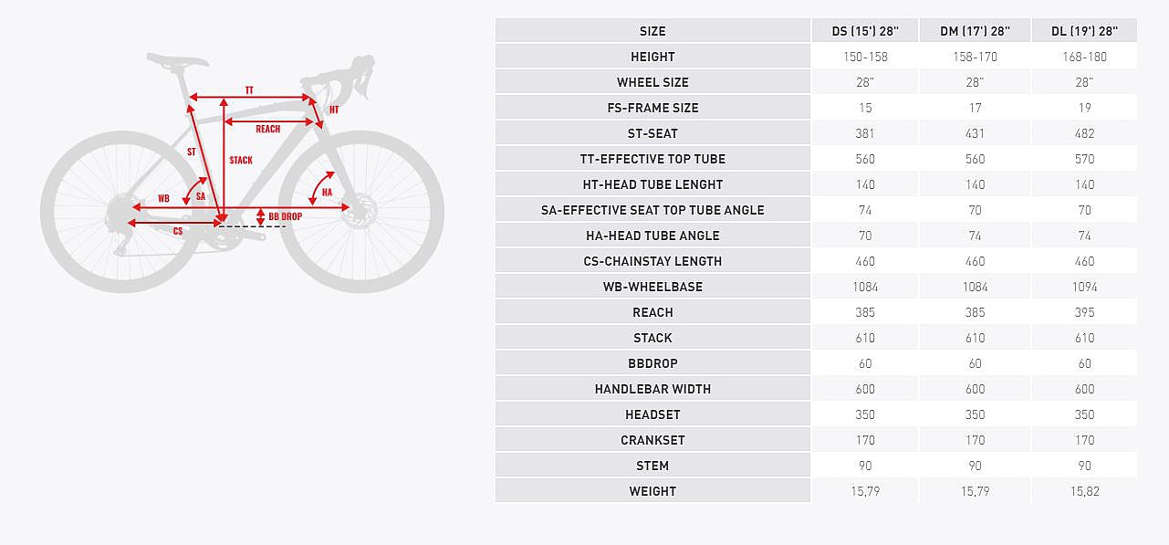Click the front wheel disc brake rotor

coord(358,207)
